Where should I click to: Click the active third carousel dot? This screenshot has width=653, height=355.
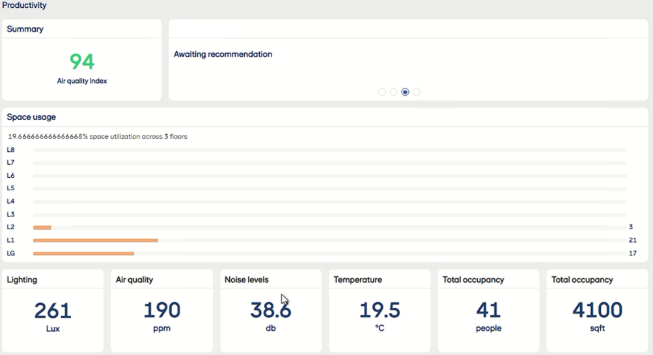pos(405,92)
